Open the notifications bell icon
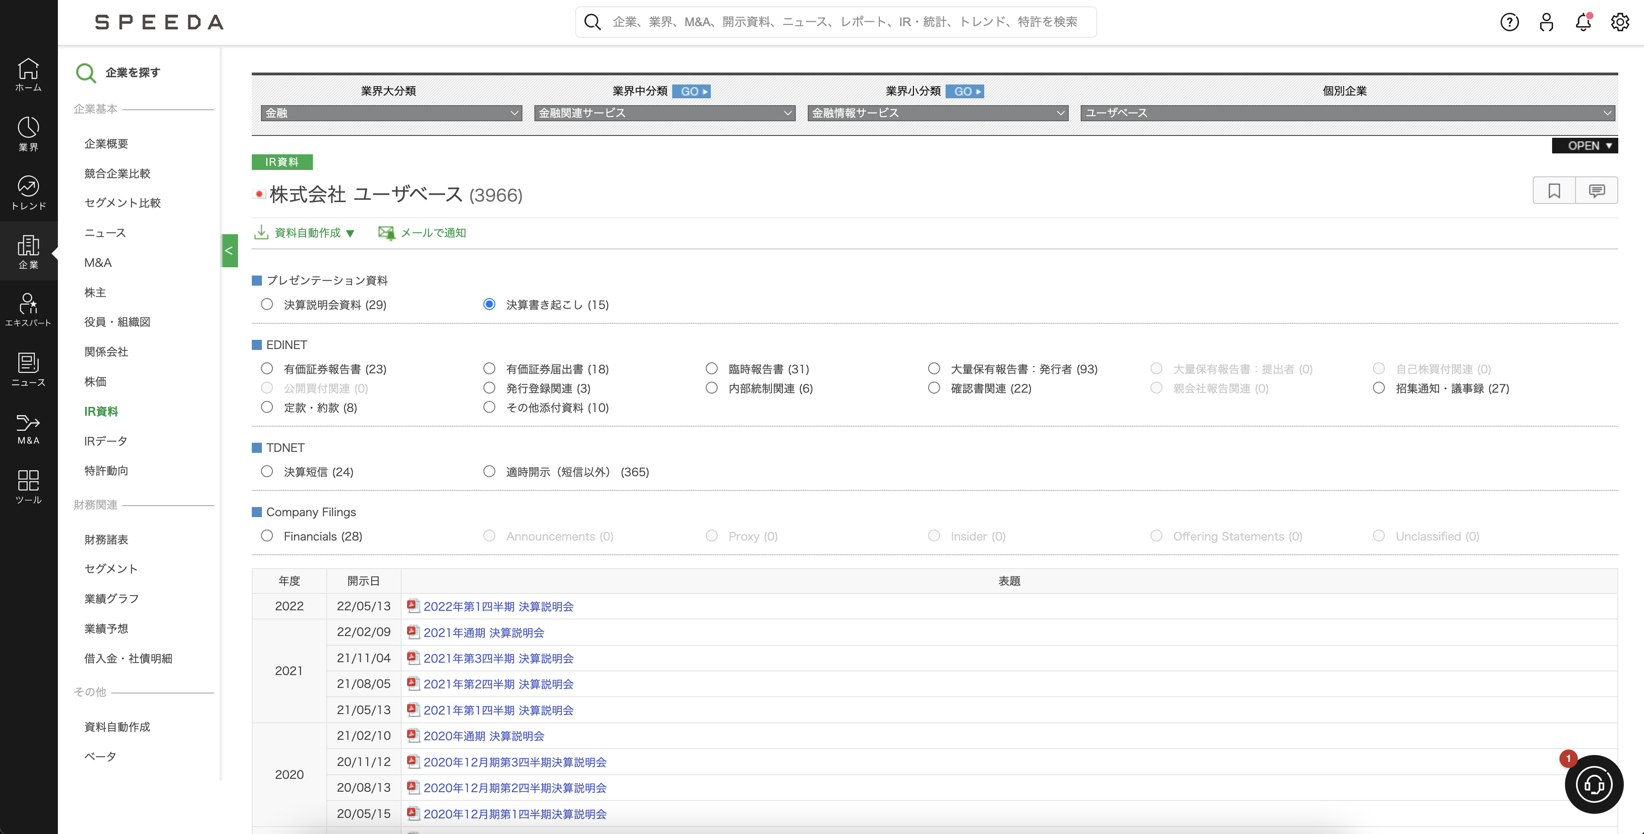 1583,23
